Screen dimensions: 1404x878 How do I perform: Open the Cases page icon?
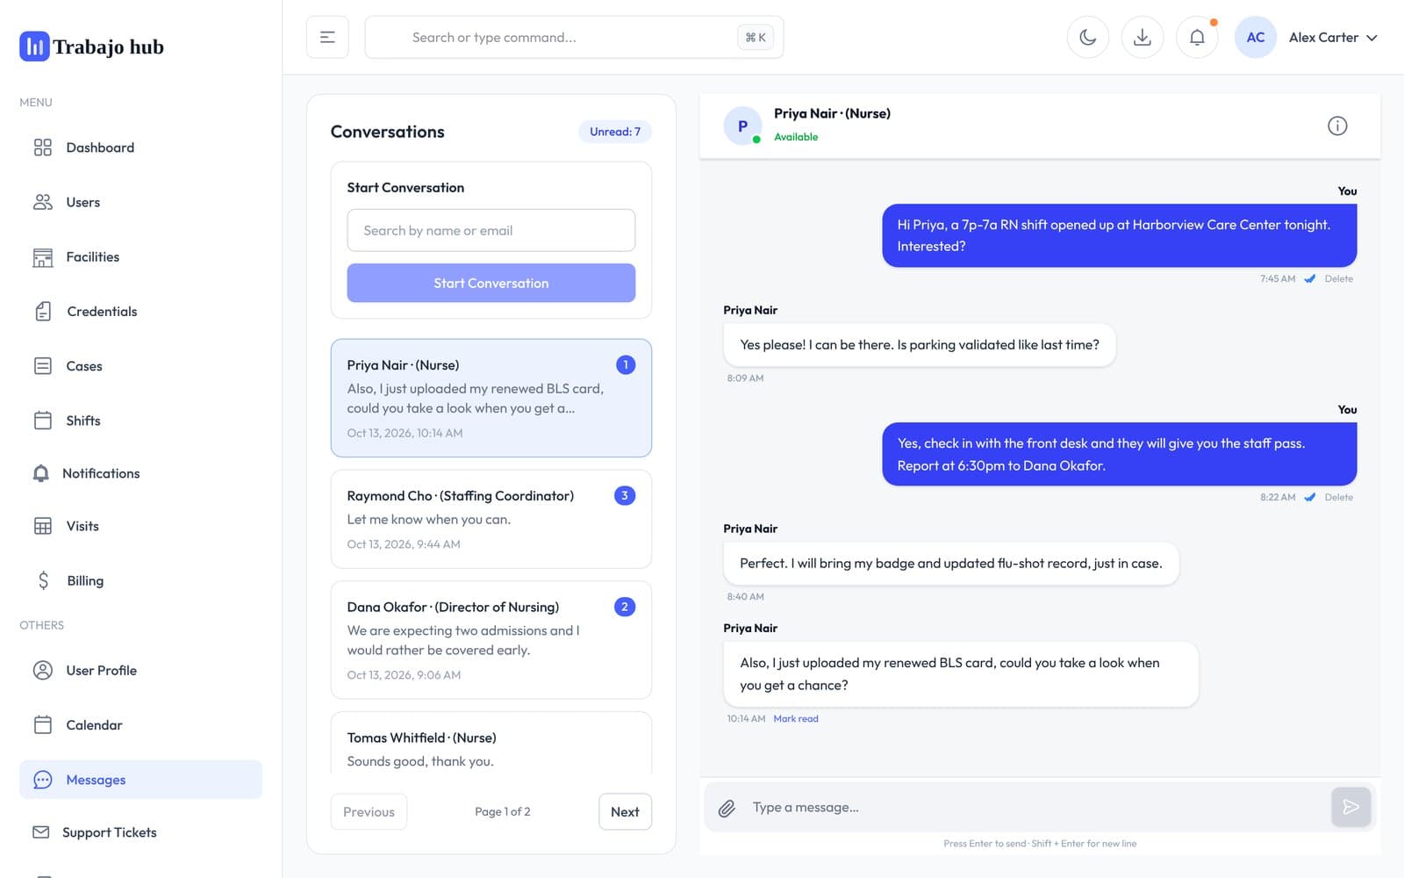pyautogui.click(x=42, y=366)
